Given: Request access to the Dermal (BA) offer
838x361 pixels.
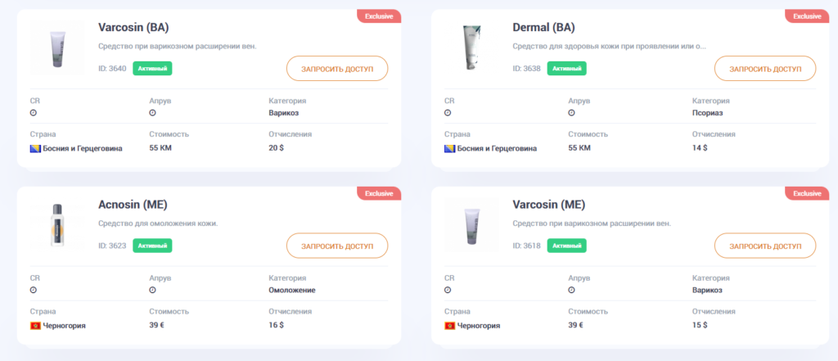Looking at the screenshot, I should [765, 69].
